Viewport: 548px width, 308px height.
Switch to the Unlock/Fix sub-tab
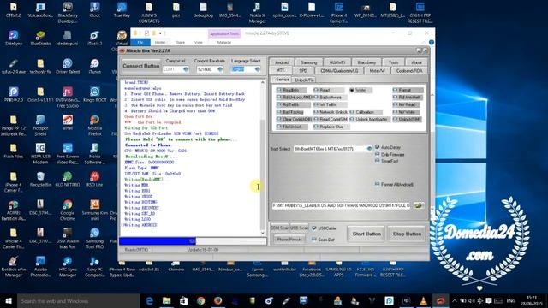tap(304, 80)
